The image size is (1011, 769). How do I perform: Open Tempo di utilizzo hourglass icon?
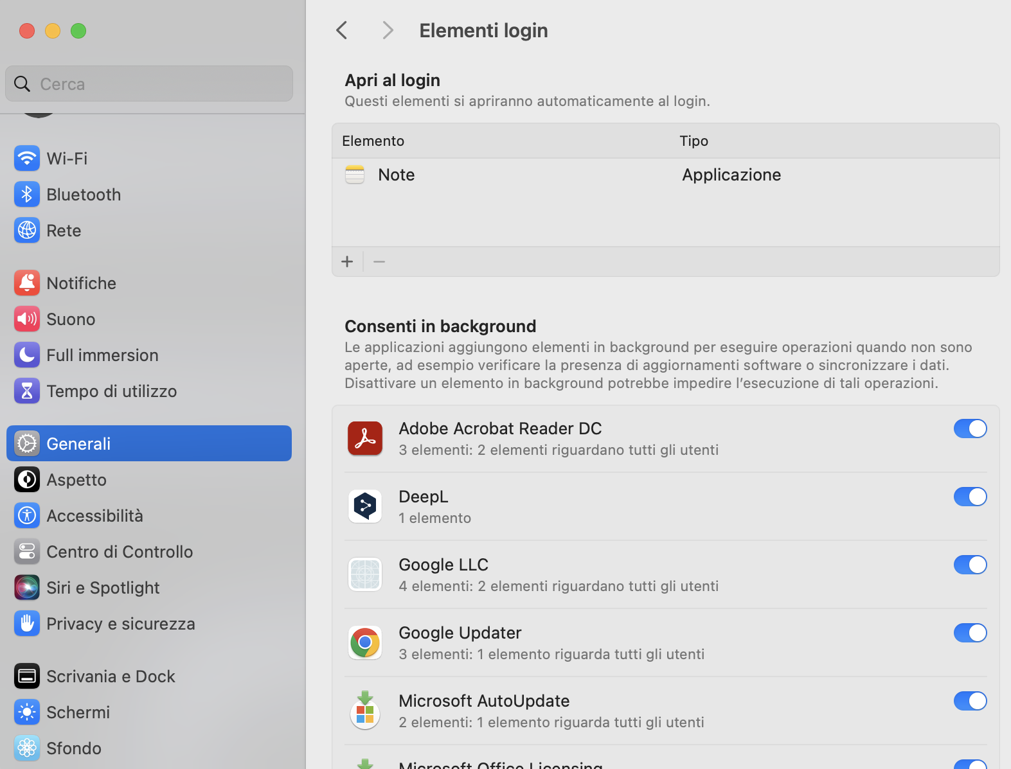[27, 391]
